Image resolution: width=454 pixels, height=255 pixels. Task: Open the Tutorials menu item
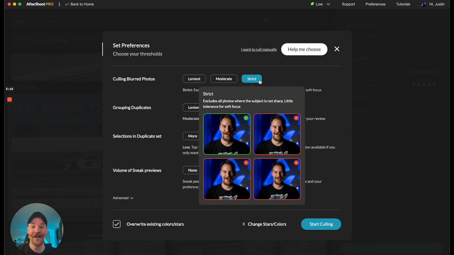pos(403,4)
